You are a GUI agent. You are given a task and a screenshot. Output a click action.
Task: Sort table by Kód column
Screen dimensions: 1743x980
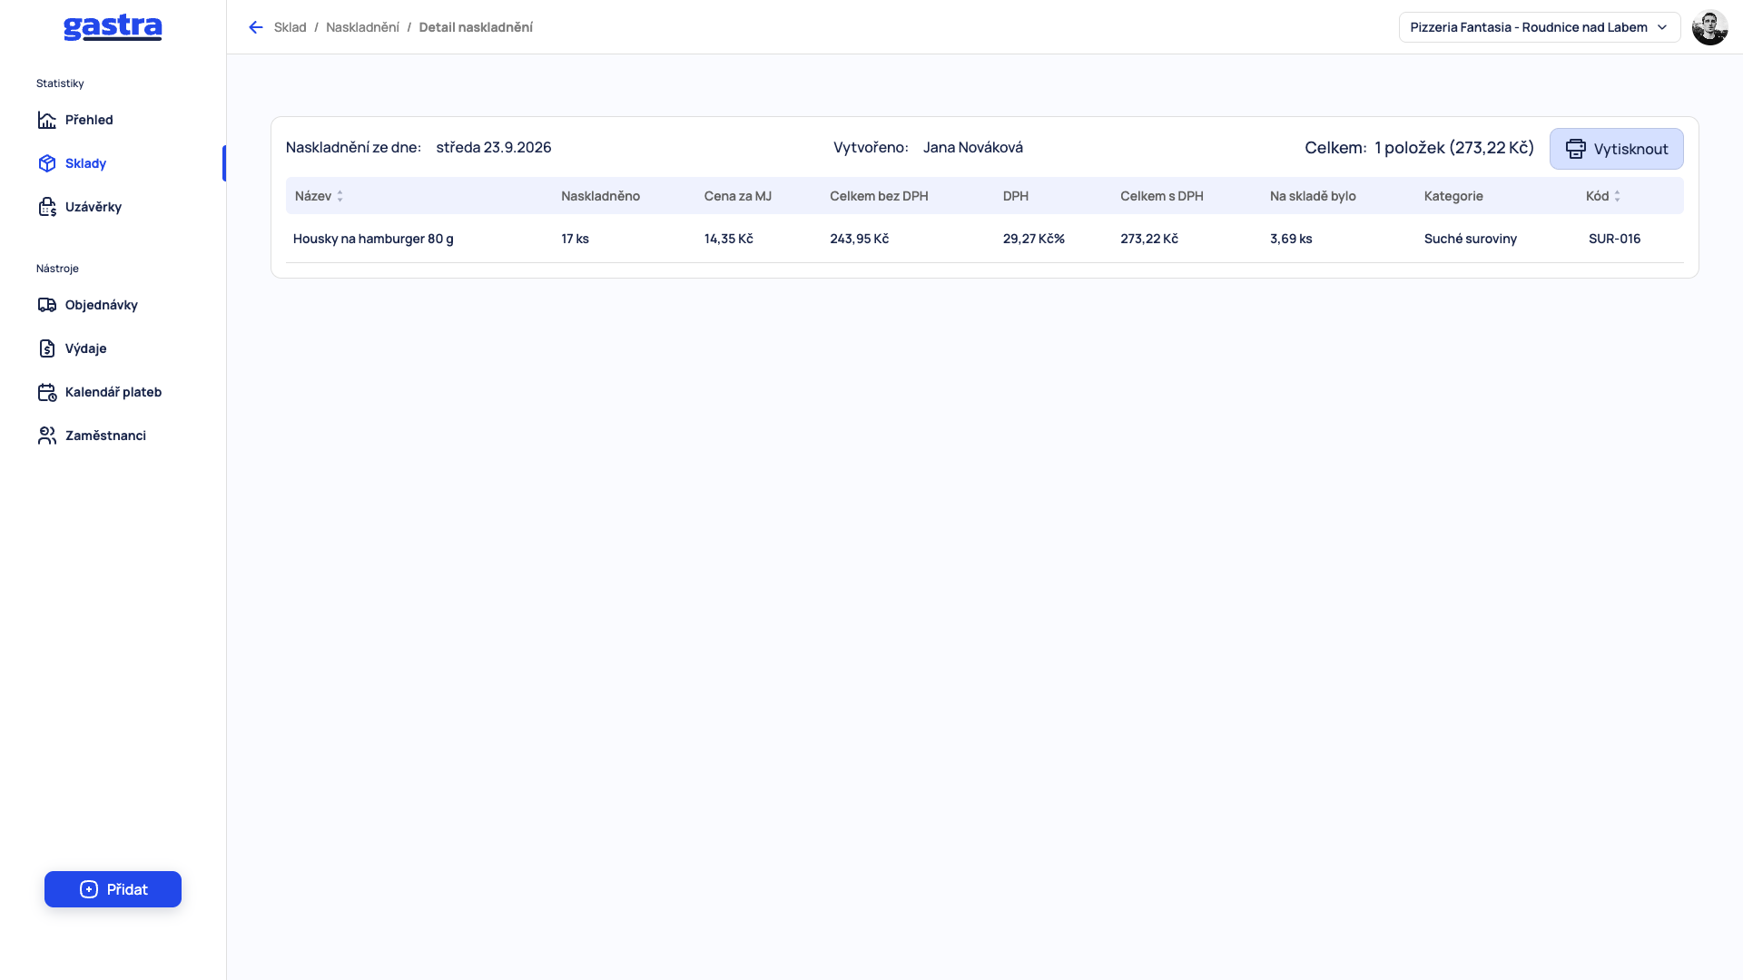click(x=1603, y=196)
